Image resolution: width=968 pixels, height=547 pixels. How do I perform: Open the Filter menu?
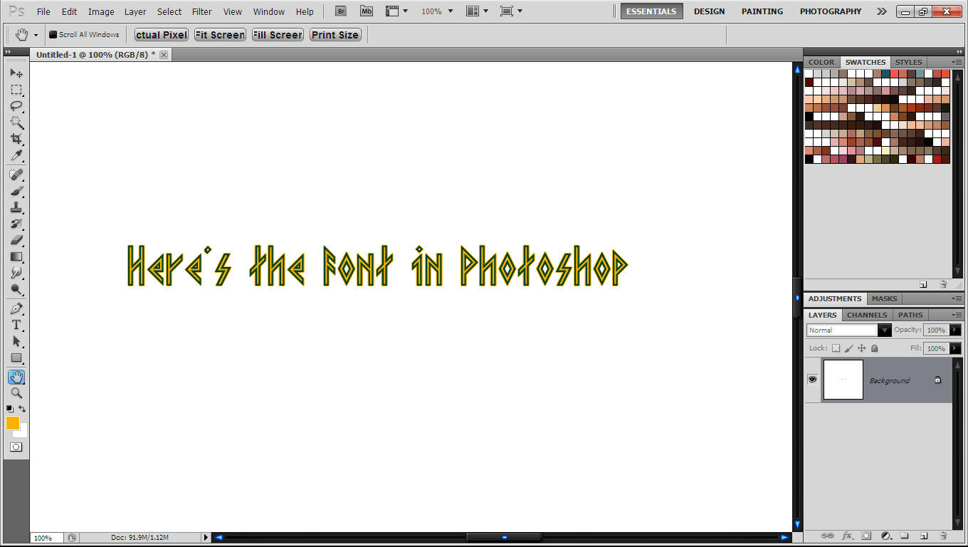[202, 11]
